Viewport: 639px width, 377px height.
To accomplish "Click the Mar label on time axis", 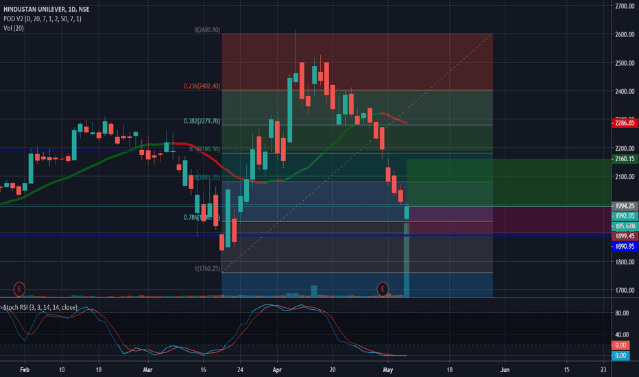I will (147, 369).
